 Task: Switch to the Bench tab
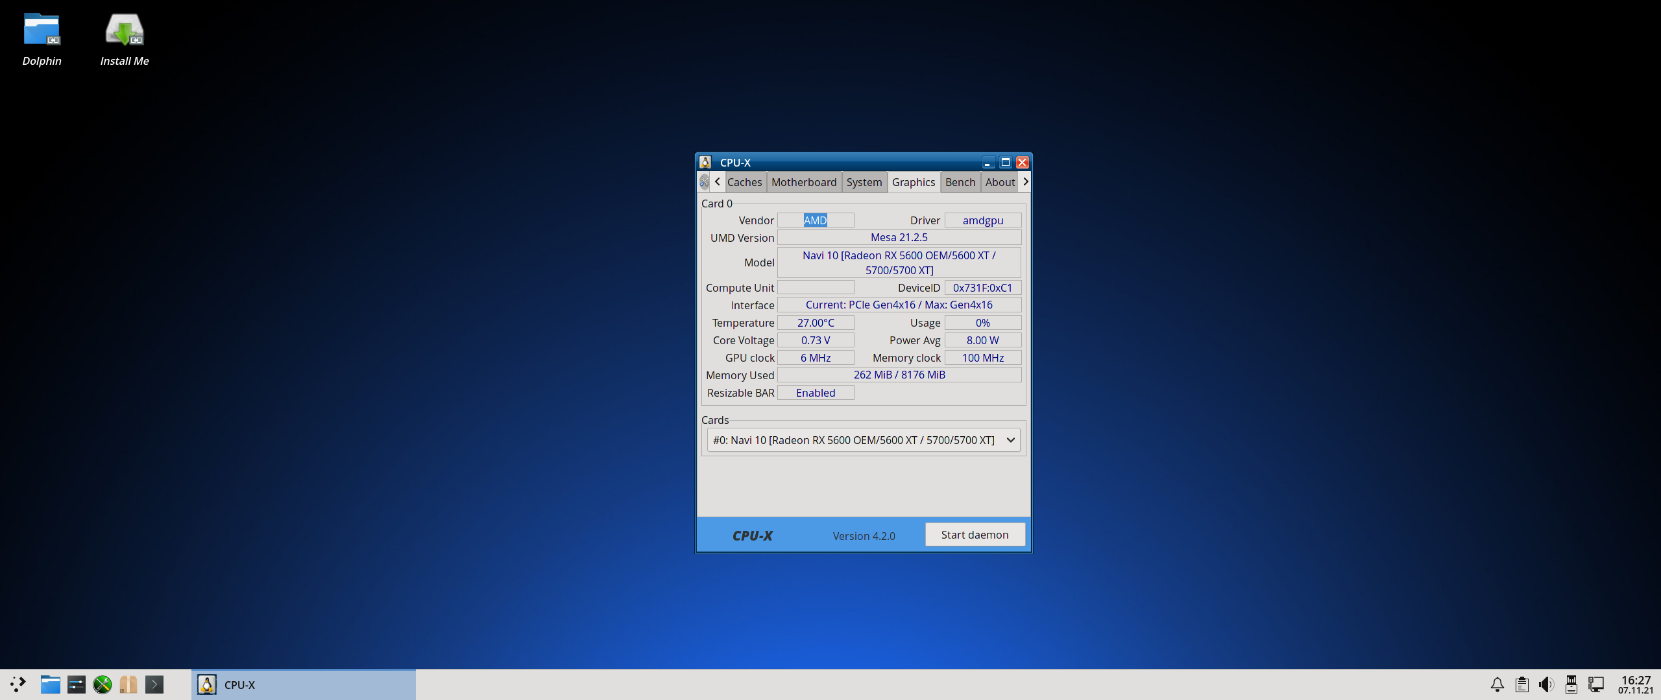(x=960, y=182)
